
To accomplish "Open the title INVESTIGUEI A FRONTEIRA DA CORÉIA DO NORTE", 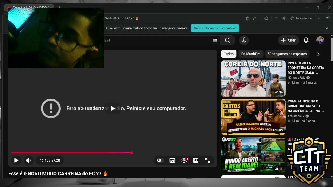I will click(x=306, y=68).
